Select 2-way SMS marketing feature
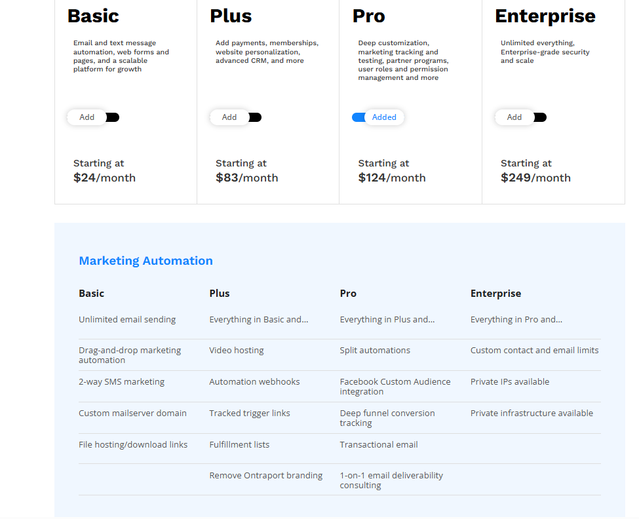This screenshot has width=639, height=519. (x=121, y=381)
